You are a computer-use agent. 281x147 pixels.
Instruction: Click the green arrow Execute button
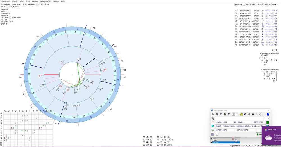(259, 134)
